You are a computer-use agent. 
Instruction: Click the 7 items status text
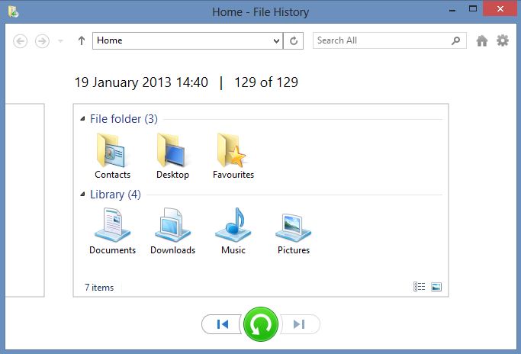tap(99, 288)
